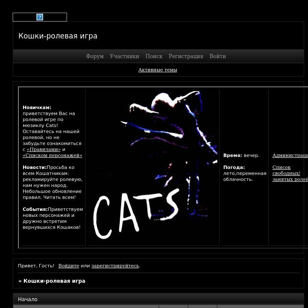
Task: Open the Участники menu item
Action: [x=124, y=56]
